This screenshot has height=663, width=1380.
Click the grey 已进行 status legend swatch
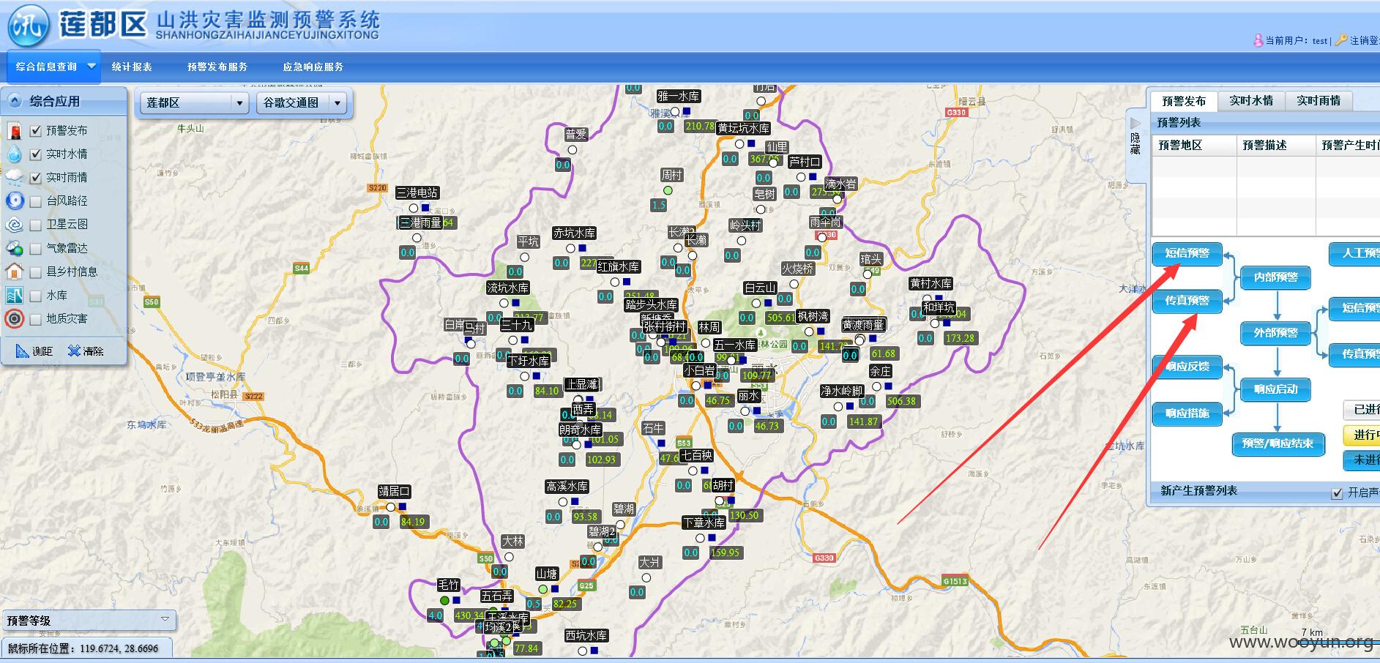coord(1362,410)
